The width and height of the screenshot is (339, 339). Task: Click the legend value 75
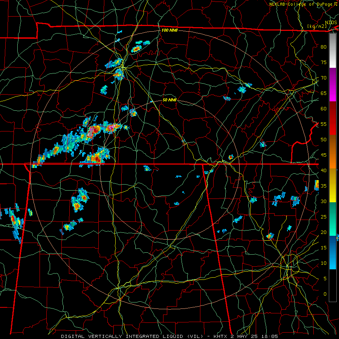[324, 62]
